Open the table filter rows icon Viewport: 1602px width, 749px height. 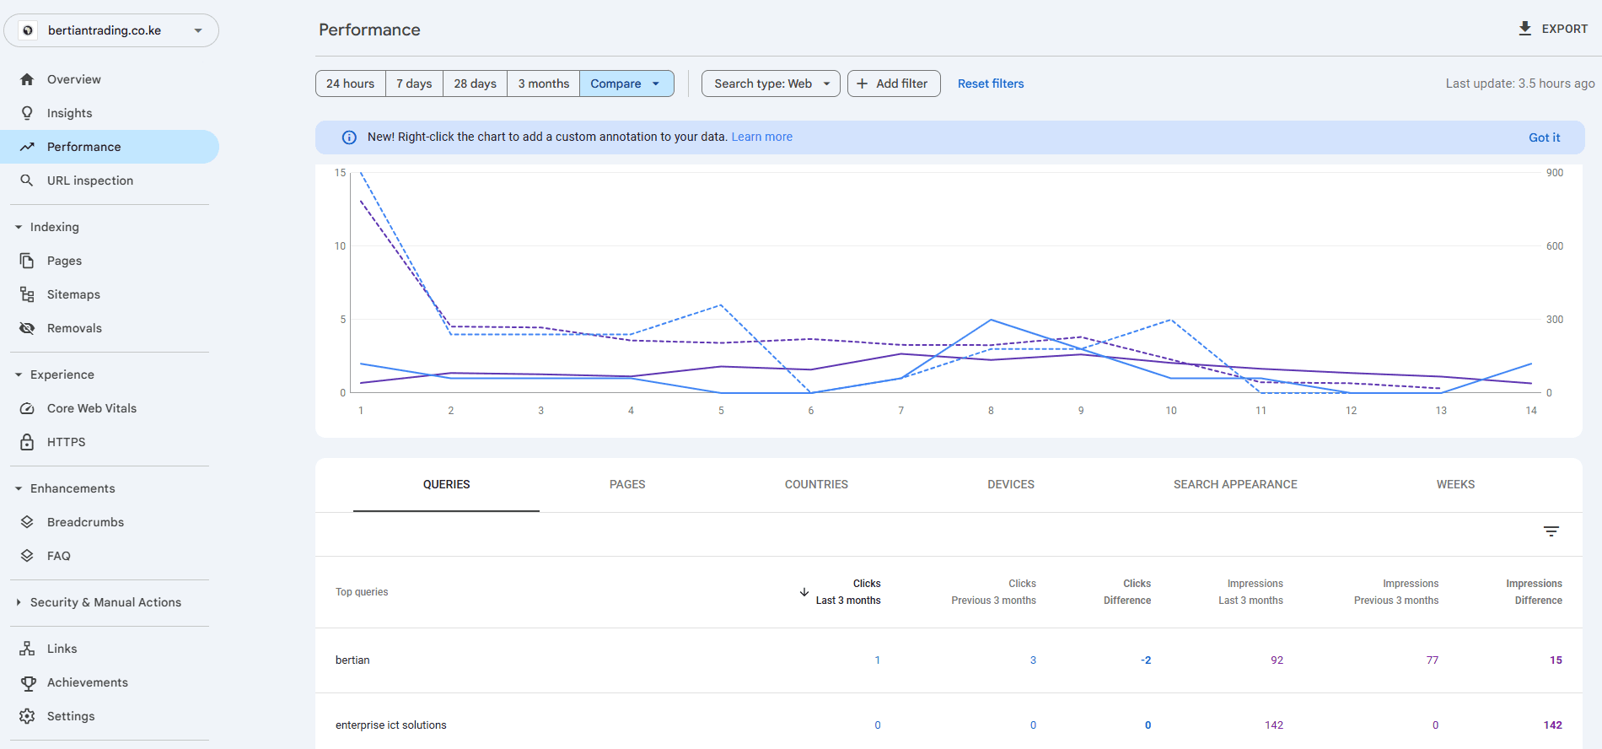(1551, 531)
